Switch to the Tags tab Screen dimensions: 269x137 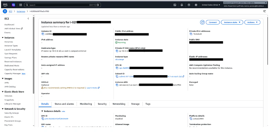point(148,104)
